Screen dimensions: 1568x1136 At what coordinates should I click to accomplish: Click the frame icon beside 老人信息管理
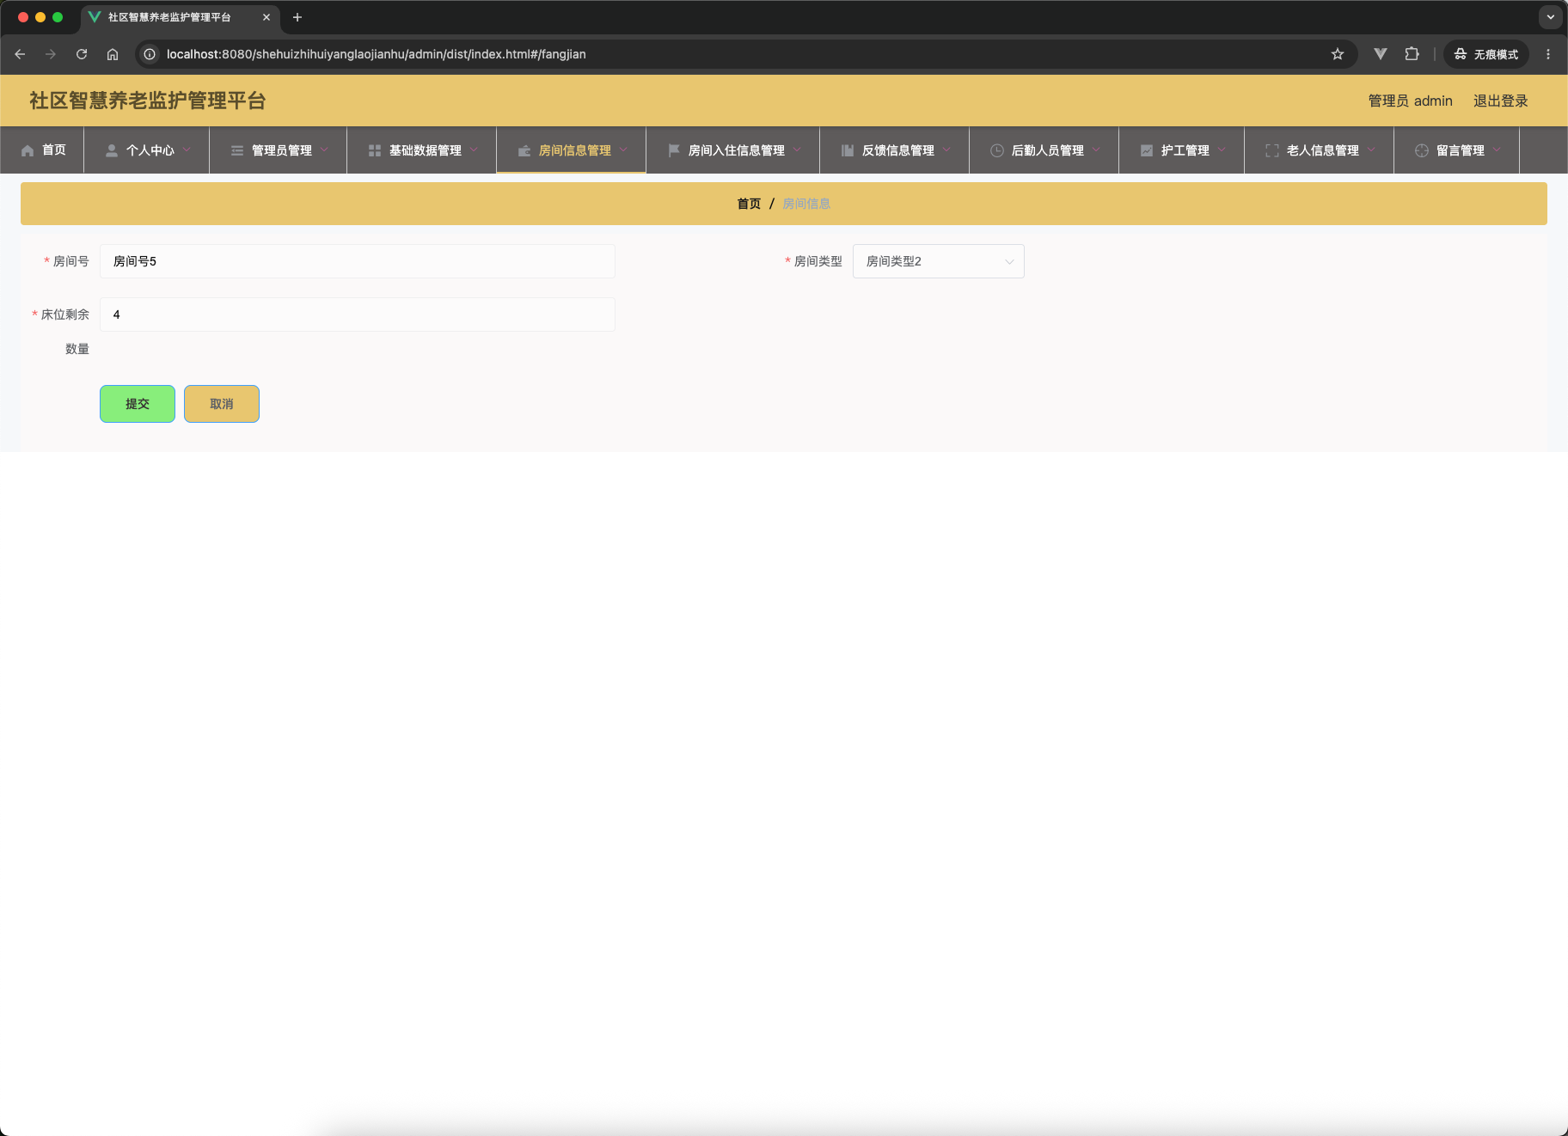click(1272, 150)
